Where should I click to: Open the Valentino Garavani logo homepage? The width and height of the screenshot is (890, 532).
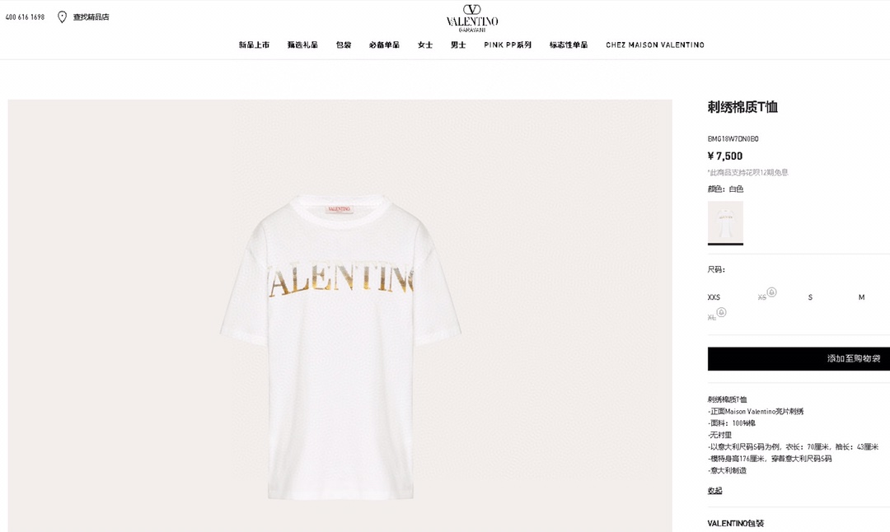471,18
